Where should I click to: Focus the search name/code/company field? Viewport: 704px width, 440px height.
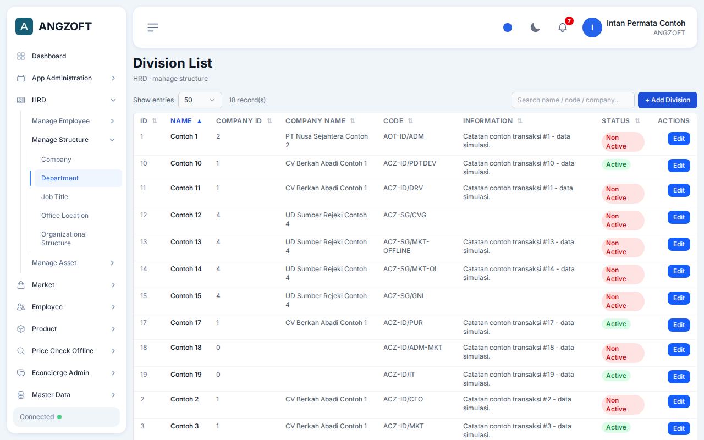click(x=573, y=100)
